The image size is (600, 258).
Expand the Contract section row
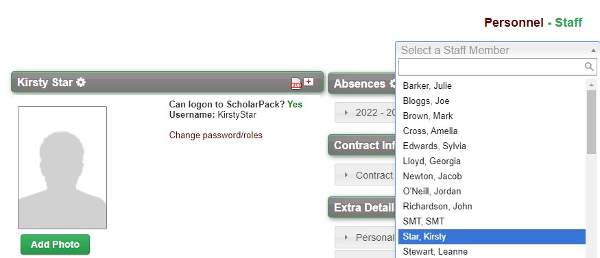(365, 175)
